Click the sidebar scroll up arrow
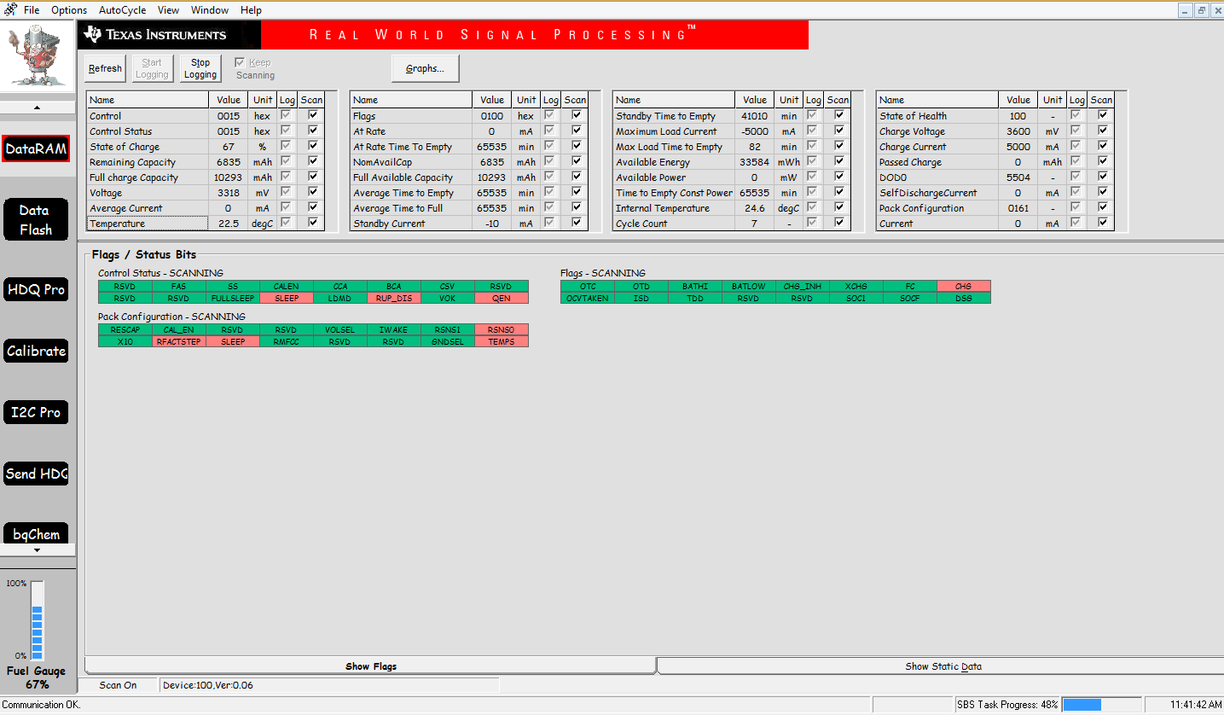The height and width of the screenshot is (715, 1224). 37,108
